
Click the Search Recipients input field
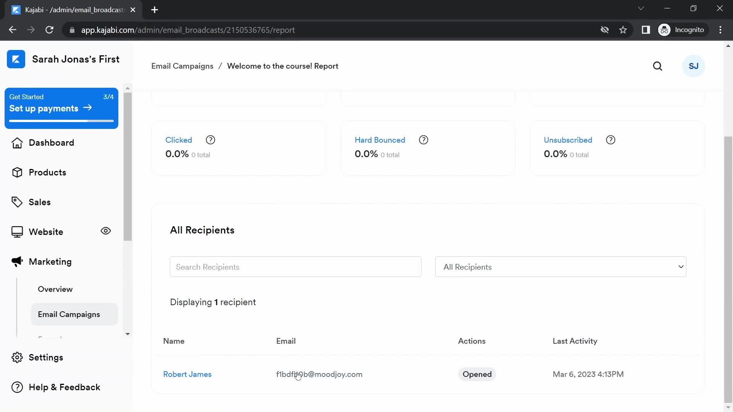tap(295, 267)
